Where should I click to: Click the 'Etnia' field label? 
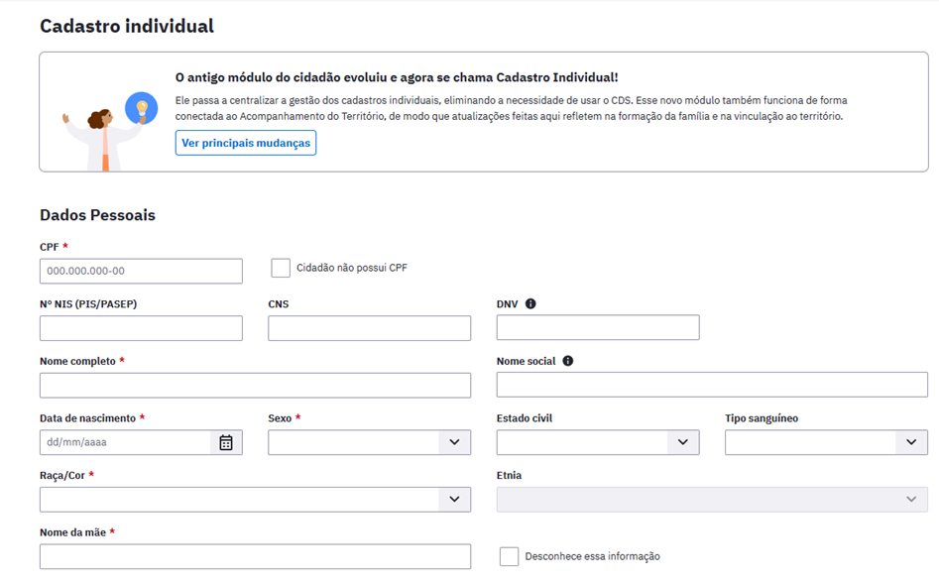click(509, 475)
